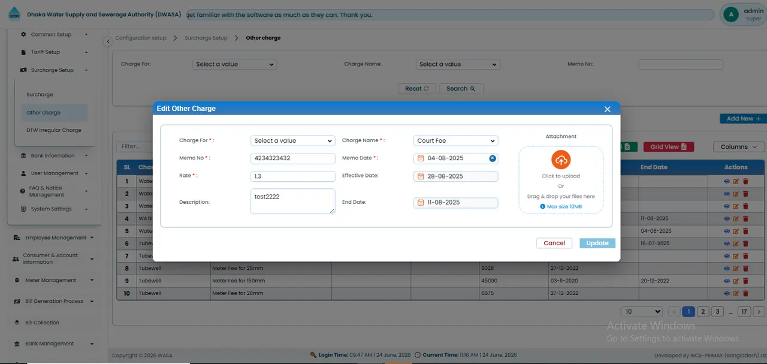Expand the Meter Management menu

54,280
